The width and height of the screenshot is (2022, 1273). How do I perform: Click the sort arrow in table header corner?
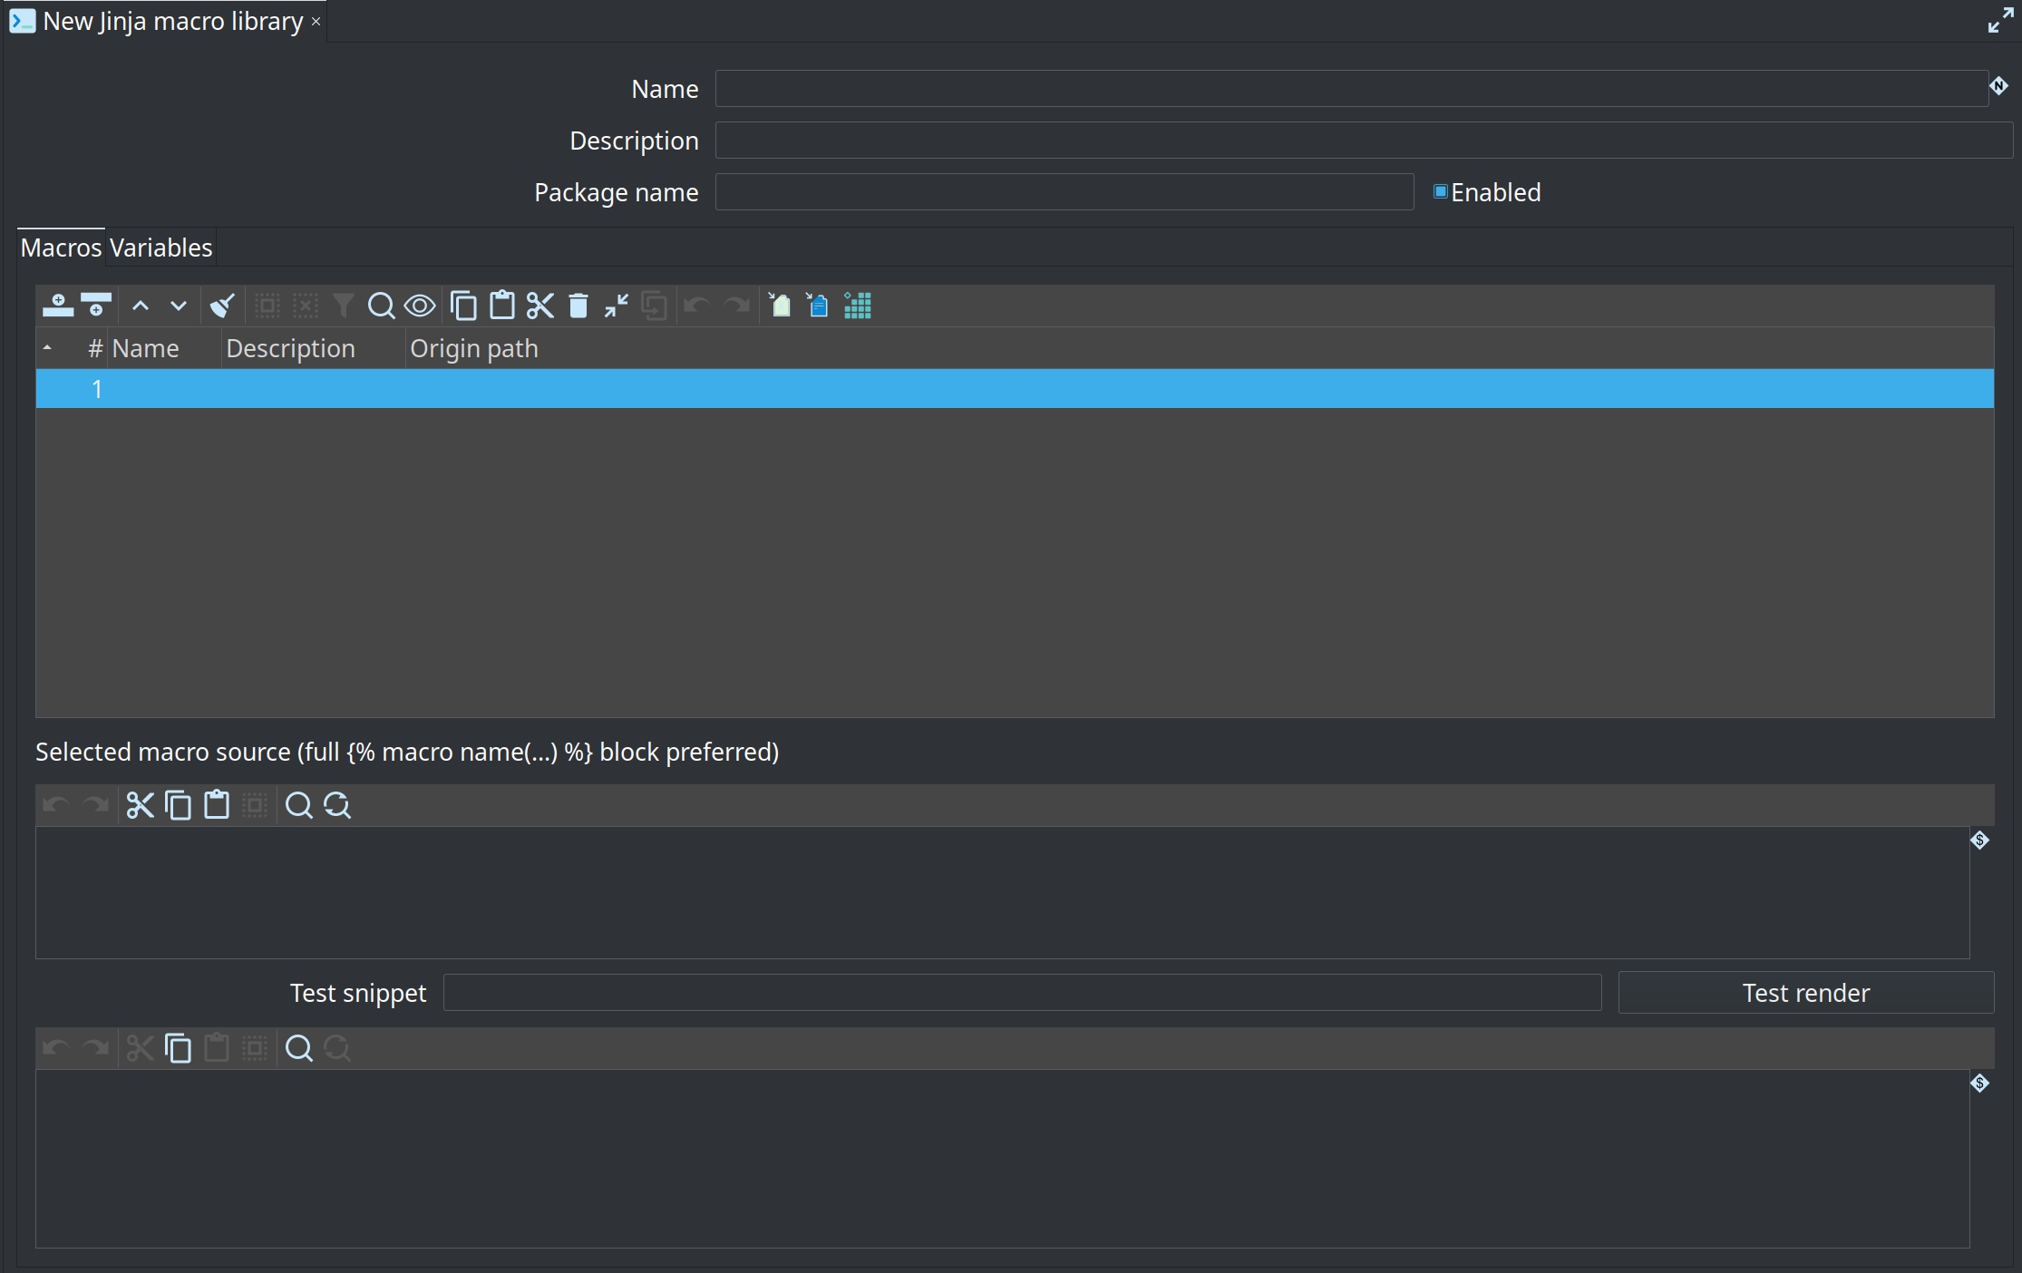47,348
